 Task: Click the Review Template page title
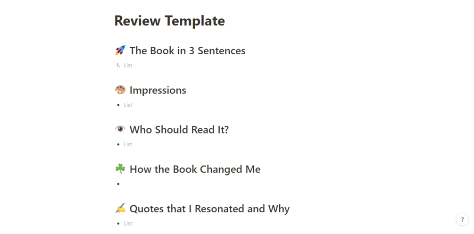169,21
